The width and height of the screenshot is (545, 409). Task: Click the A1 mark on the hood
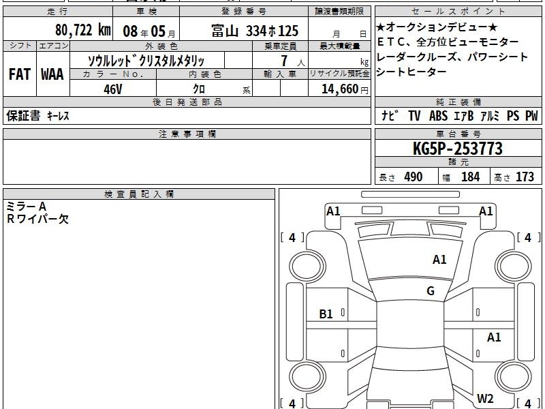click(x=439, y=260)
